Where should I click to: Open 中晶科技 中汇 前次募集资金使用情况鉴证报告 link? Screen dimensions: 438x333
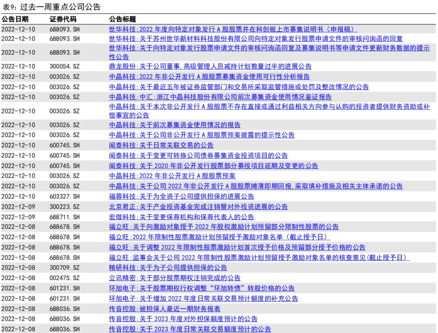coord(220,97)
